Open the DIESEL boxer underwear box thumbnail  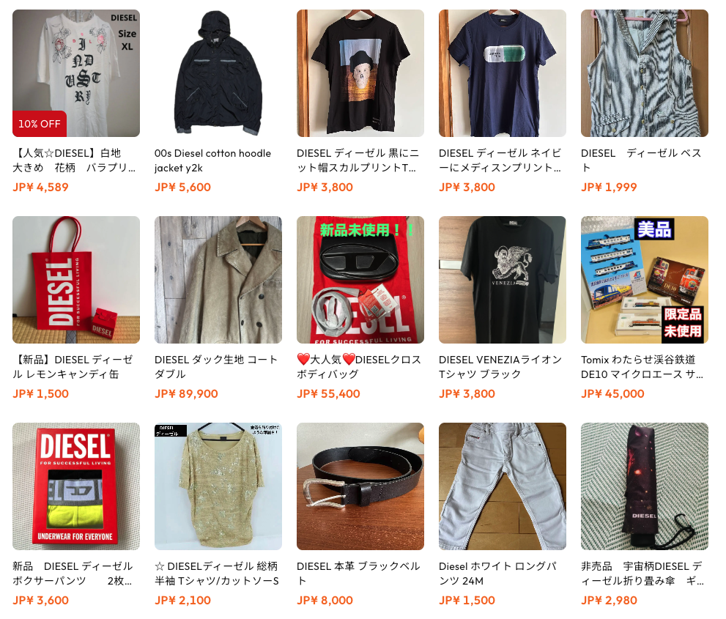(76, 486)
